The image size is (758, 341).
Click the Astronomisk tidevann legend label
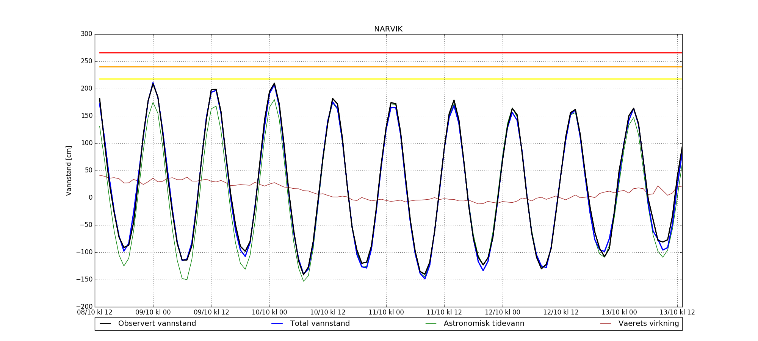pos(484,324)
